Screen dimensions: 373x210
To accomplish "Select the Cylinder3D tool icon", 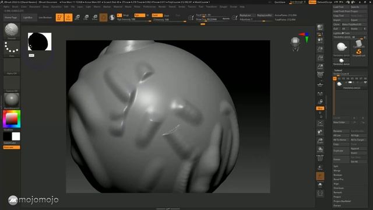I will [x=359, y=44].
